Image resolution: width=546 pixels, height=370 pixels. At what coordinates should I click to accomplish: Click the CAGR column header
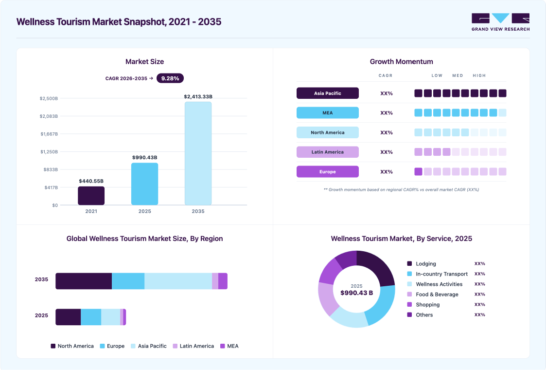click(x=386, y=75)
